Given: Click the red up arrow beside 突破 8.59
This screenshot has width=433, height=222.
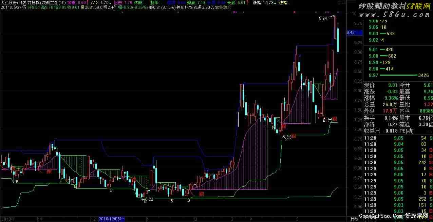Looking at the screenshot, I should tap(88, 2).
